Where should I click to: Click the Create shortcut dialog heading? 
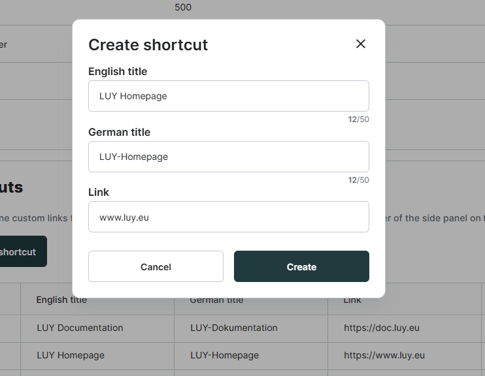click(x=148, y=44)
